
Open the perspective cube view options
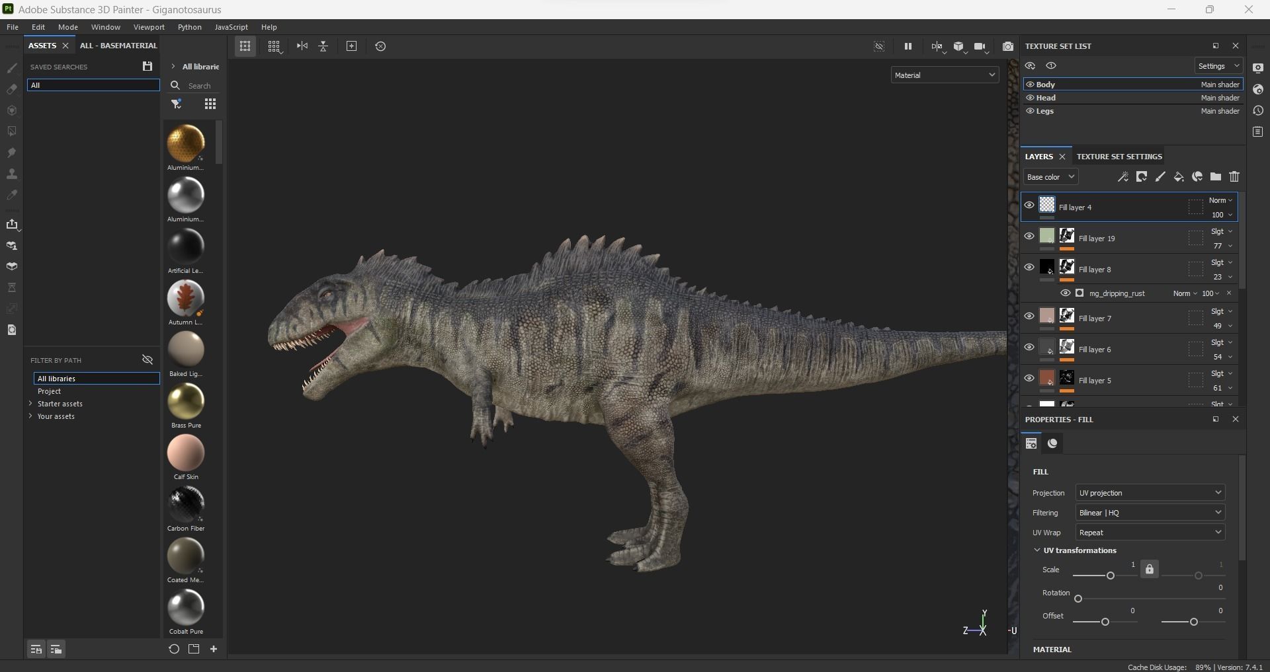pos(959,46)
